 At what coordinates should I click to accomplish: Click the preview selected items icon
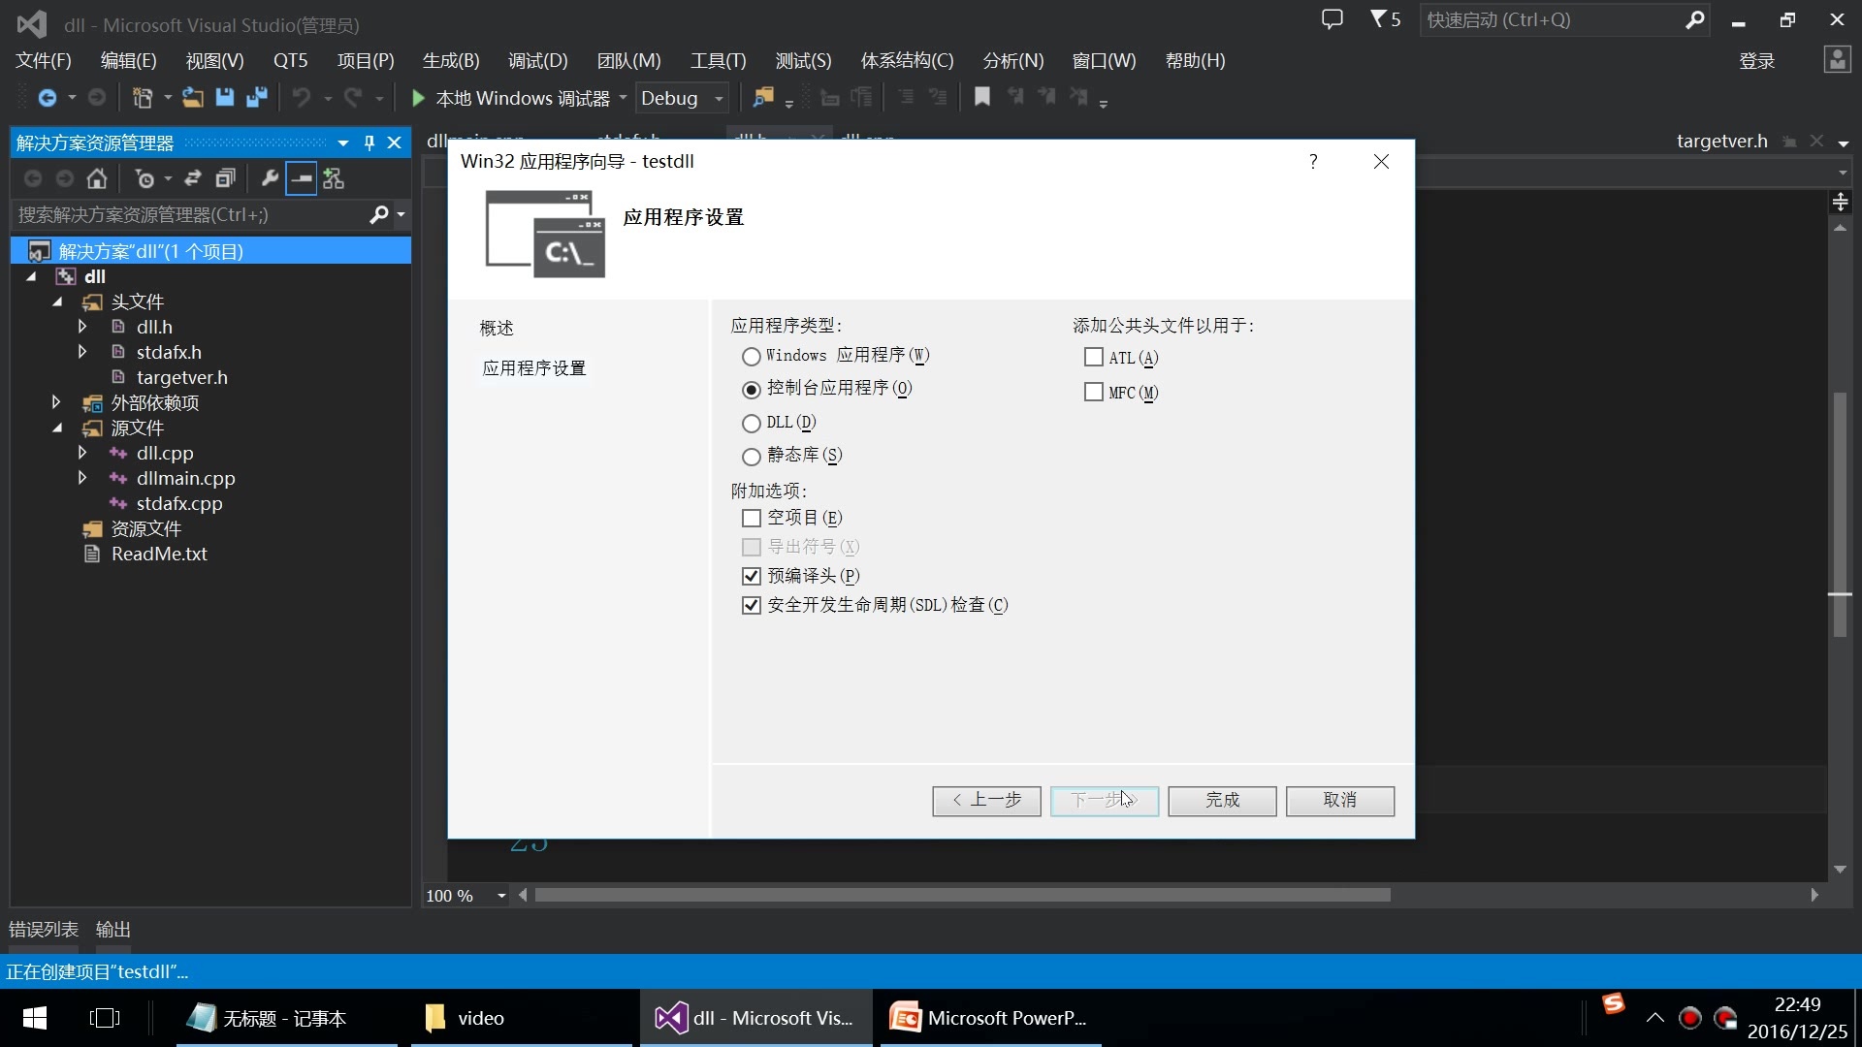(x=302, y=178)
